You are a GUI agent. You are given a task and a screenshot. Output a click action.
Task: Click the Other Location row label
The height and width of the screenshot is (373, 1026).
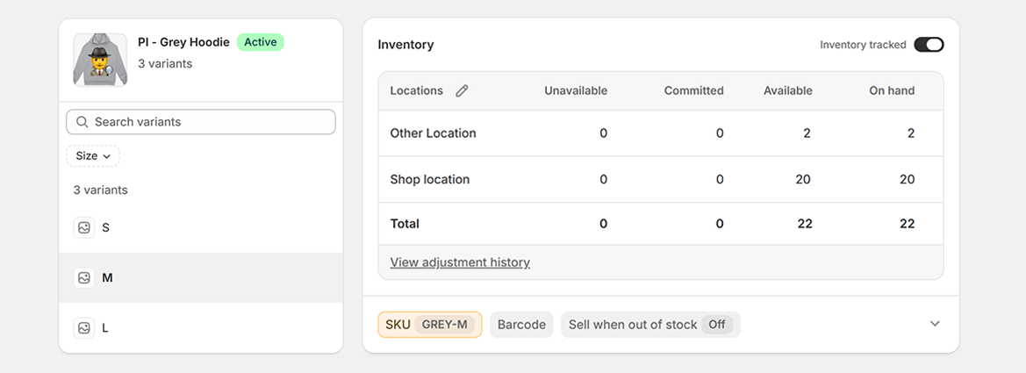(434, 133)
